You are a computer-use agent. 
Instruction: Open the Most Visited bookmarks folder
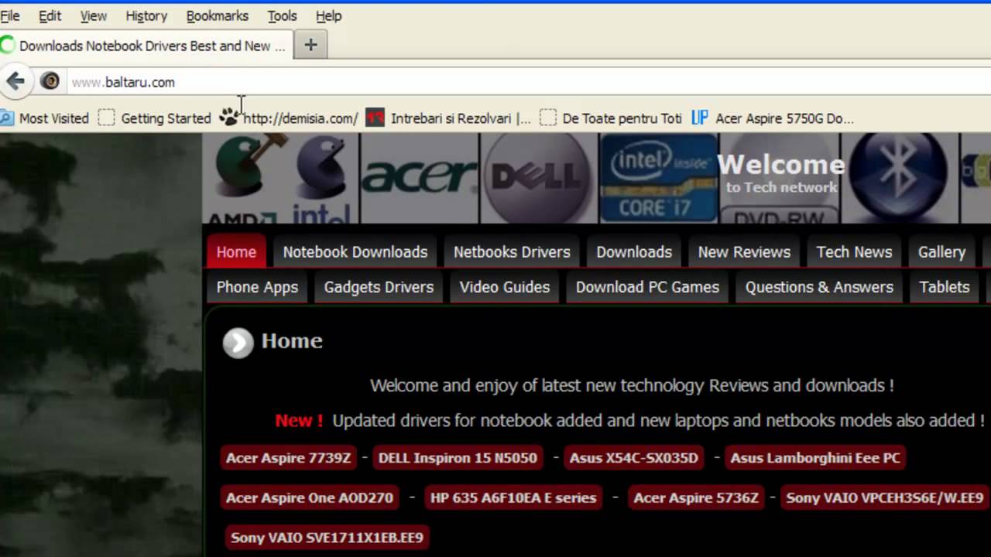pos(45,118)
